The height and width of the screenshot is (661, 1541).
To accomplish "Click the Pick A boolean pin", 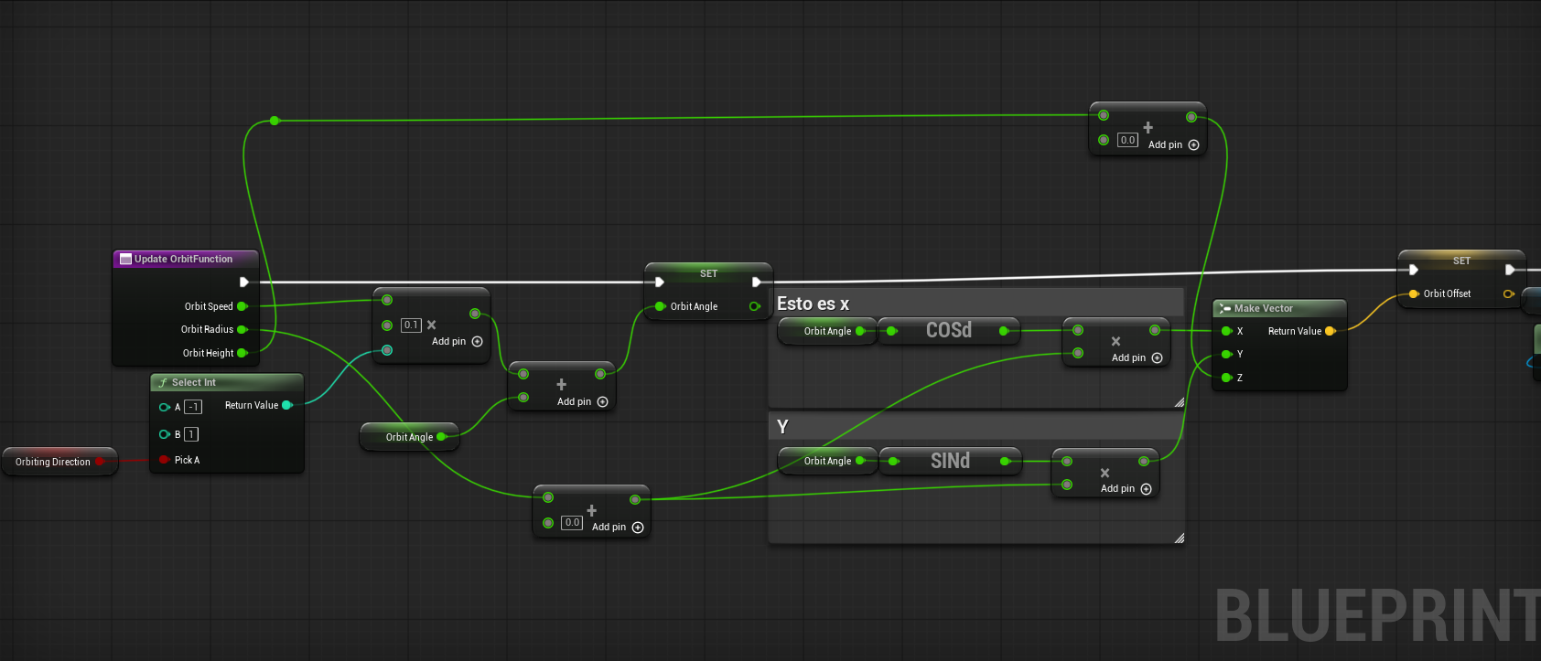I will (x=165, y=460).
